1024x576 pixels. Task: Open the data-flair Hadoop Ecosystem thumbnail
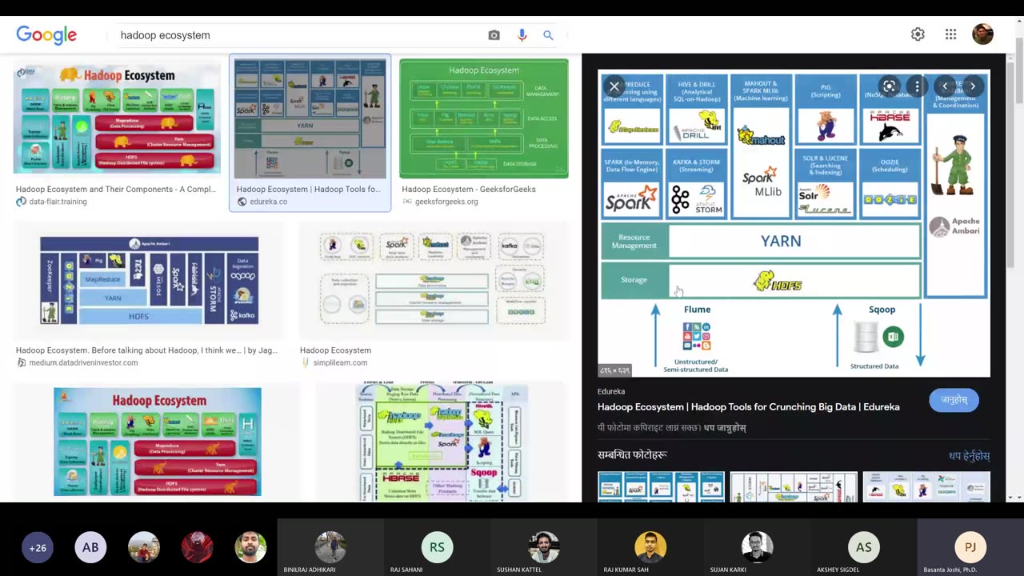pos(117,117)
